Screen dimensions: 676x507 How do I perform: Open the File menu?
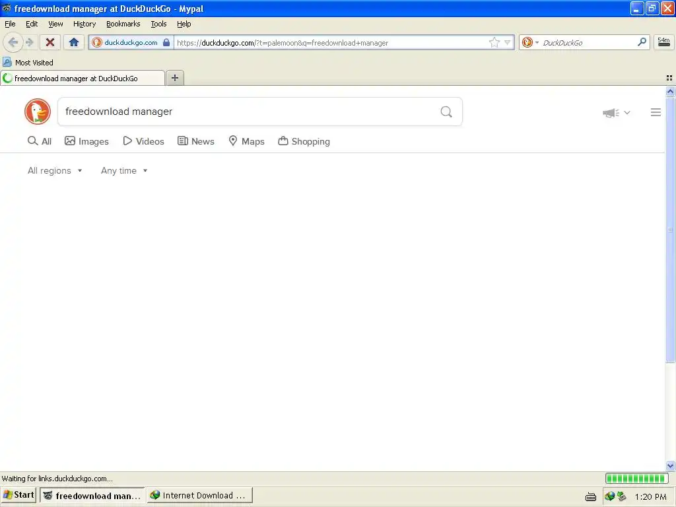pyautogui.click(x=10, y=24)
